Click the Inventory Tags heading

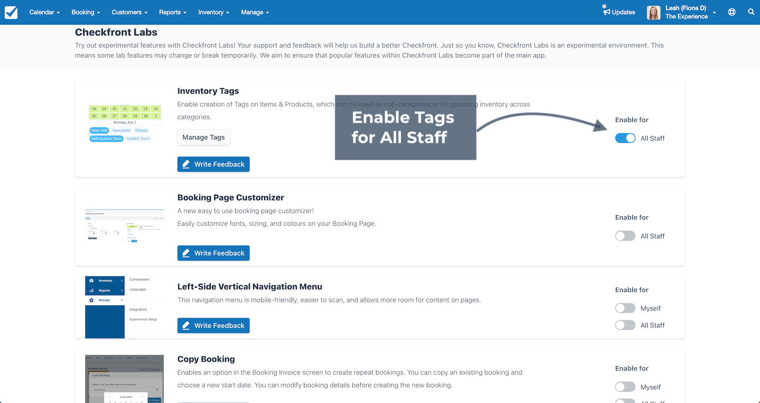point(208,91)
